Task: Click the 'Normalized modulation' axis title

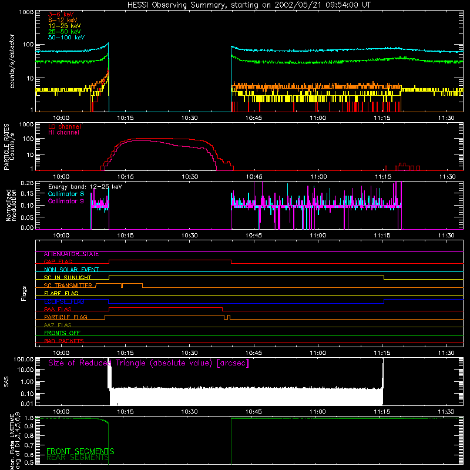Action: 11,205
